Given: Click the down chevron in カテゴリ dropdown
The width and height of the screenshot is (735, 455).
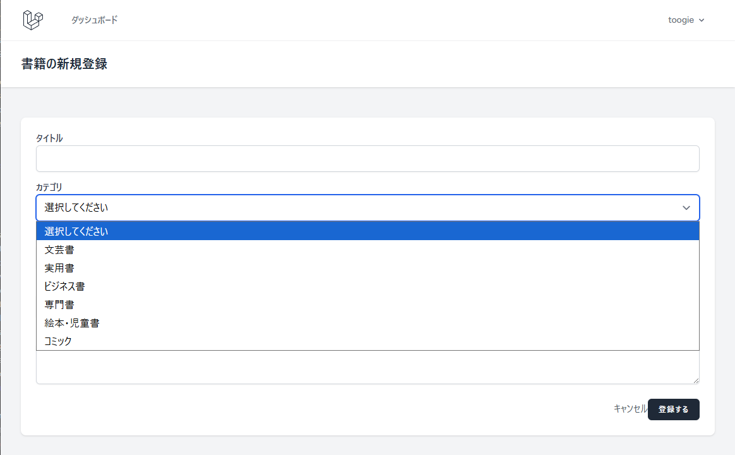Looking at the screenshot, I should [x=686, y=208].
